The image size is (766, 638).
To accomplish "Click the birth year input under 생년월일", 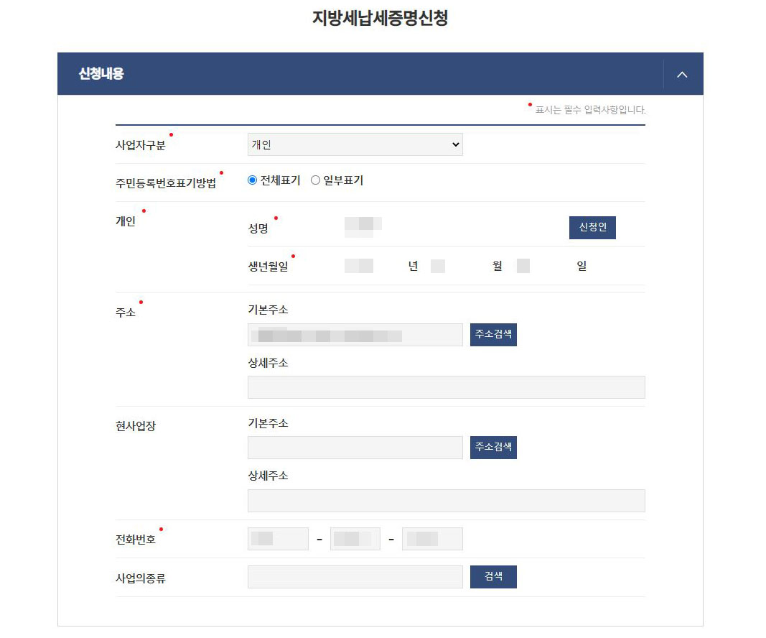I will (x=359, y=265).
